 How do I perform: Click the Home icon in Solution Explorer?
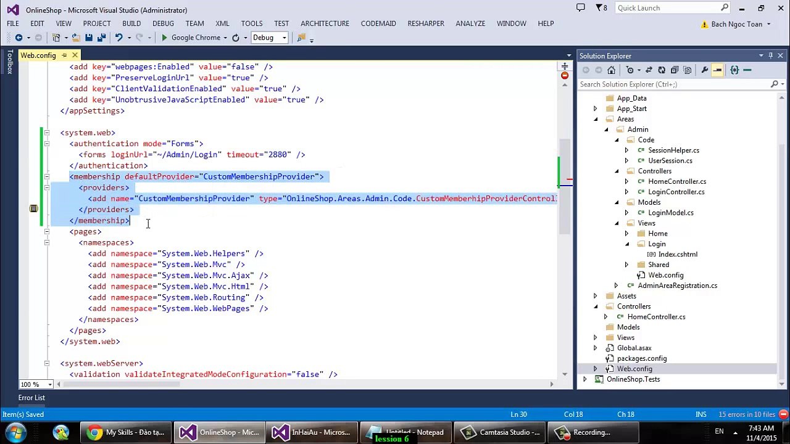[611, 70]
